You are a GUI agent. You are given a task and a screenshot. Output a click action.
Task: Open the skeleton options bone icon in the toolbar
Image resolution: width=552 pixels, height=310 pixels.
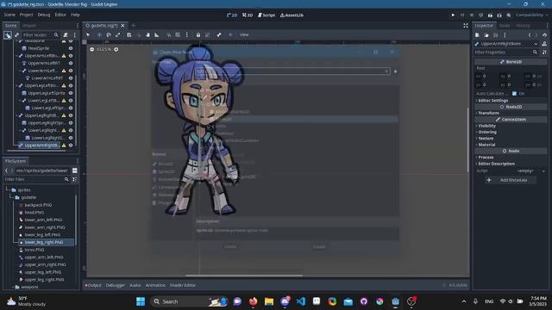[219, 34]
